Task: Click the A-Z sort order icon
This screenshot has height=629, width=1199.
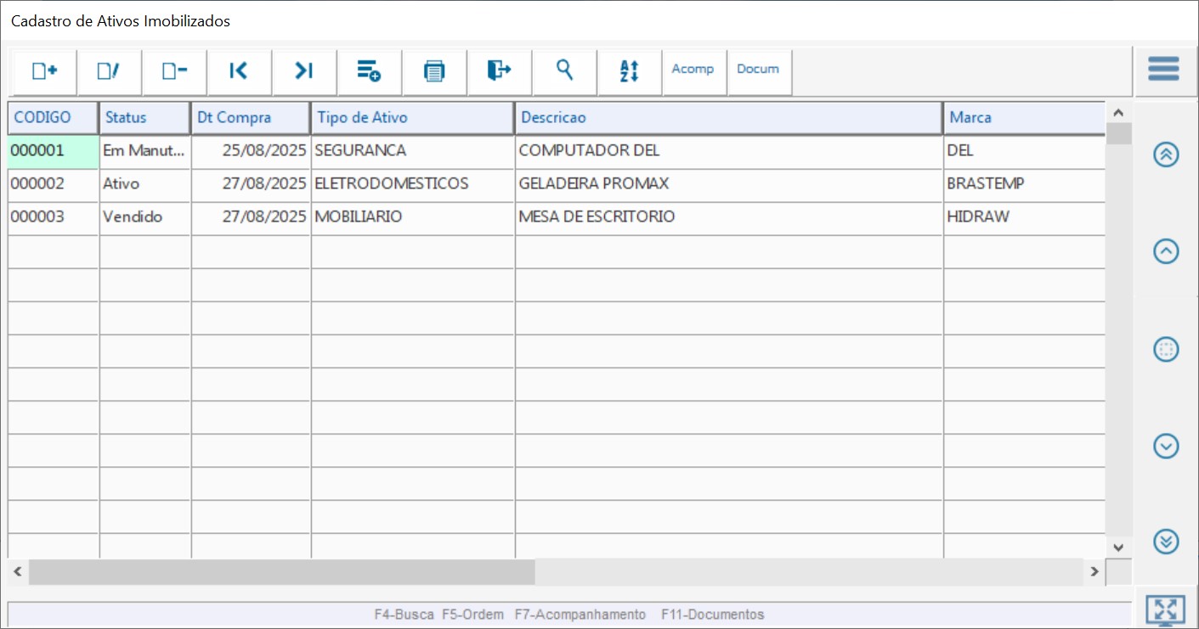Action: 629,71
